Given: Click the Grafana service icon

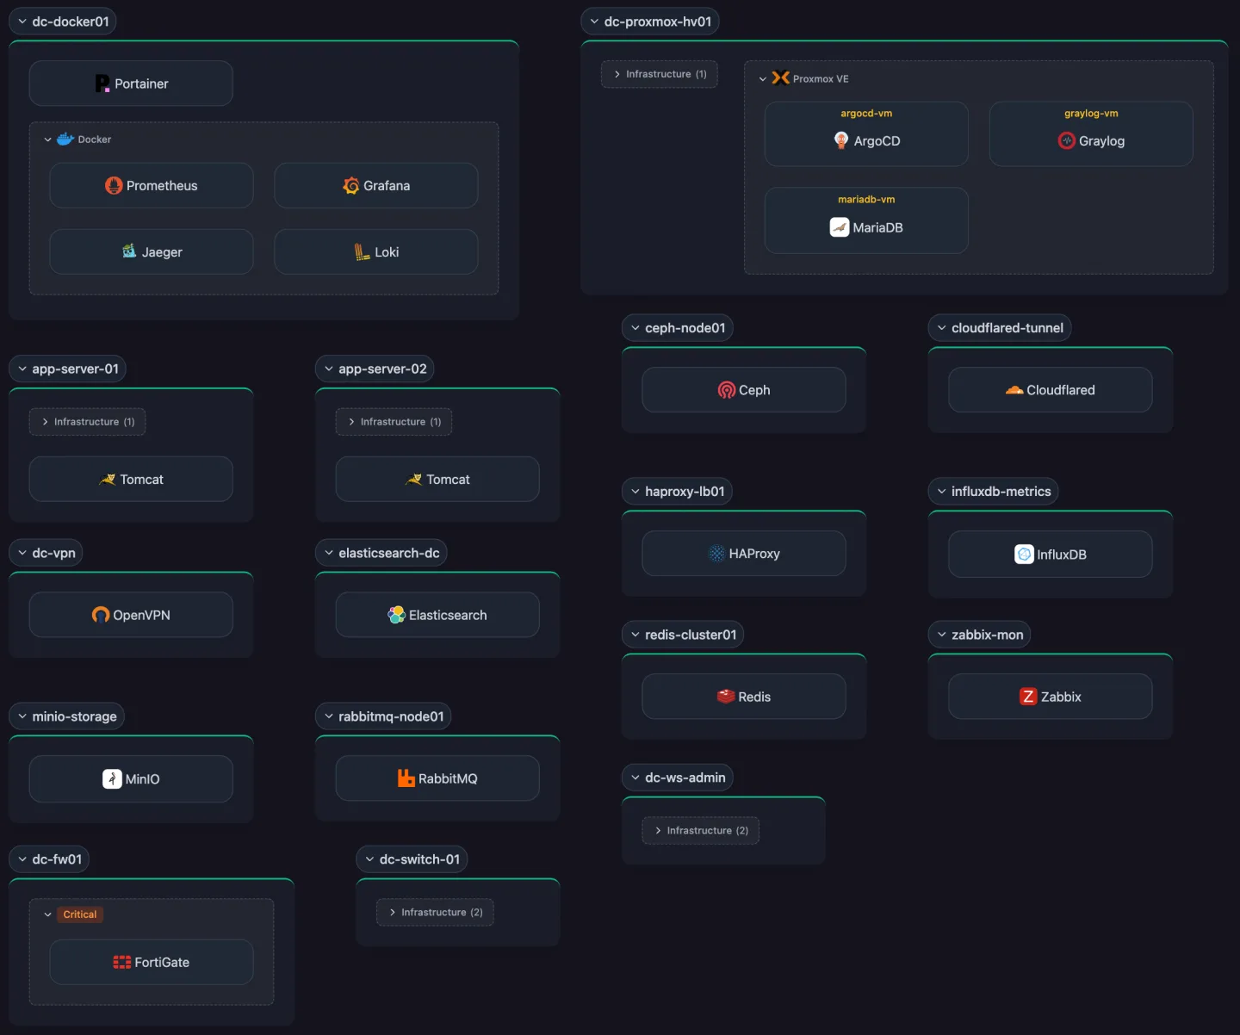Looking at the screenshot, I should pyautogui.click(x=351, y=185).
